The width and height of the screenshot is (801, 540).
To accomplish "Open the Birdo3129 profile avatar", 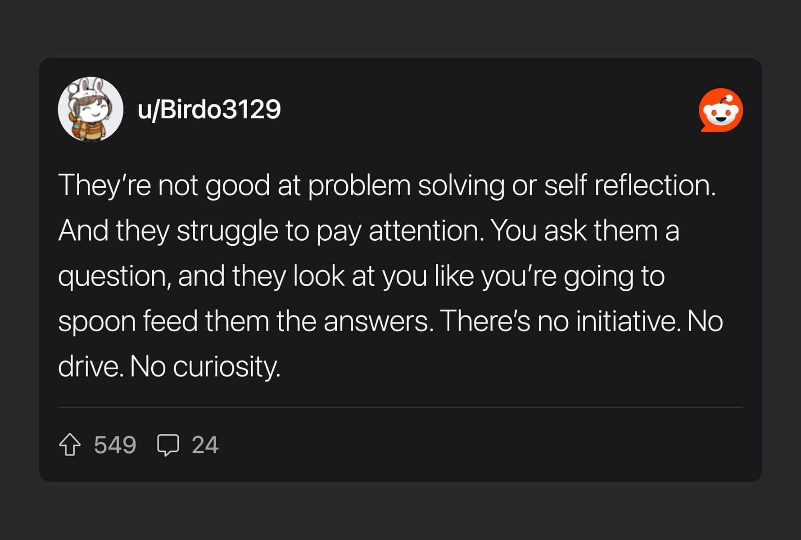I will pos(91,109).
